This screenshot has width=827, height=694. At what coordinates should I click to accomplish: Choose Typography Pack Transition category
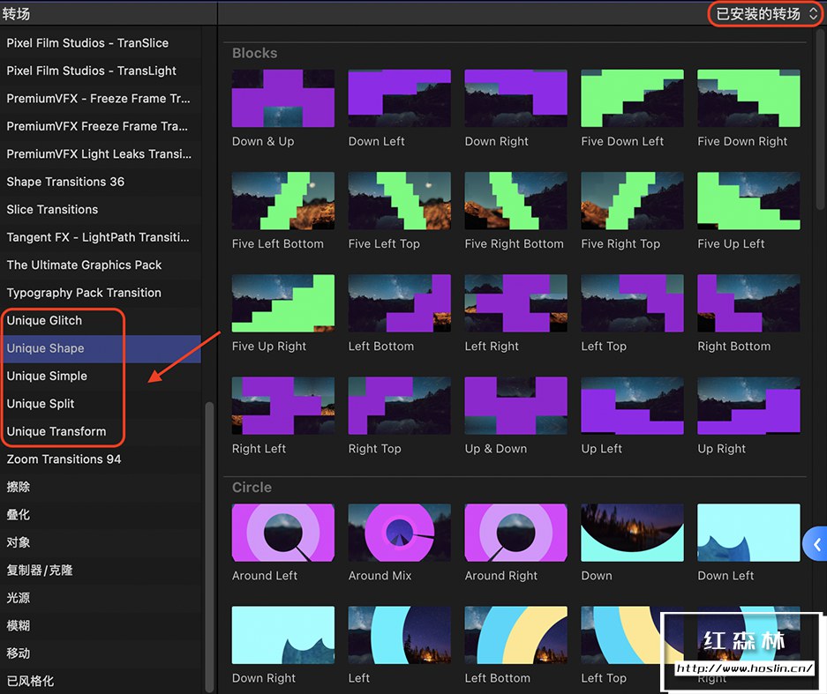[x=101, y=293]
